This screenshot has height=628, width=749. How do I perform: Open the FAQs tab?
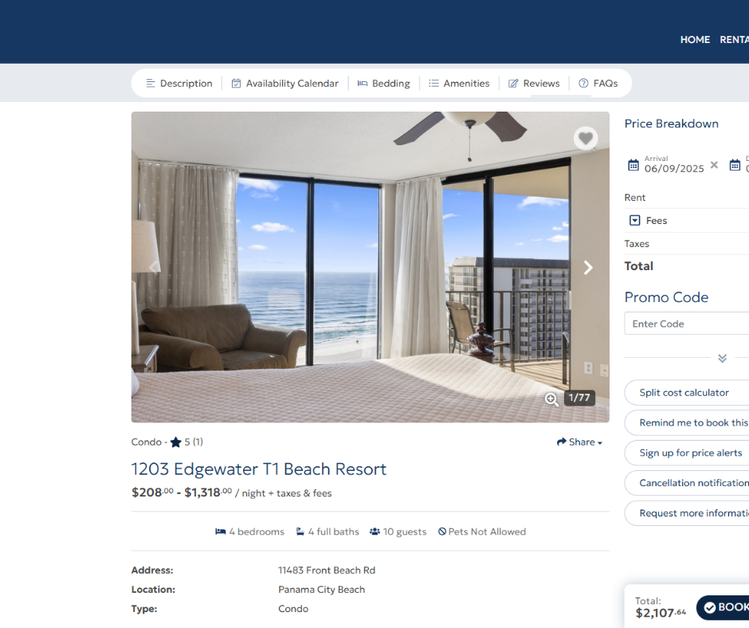(x=598, y=84)
